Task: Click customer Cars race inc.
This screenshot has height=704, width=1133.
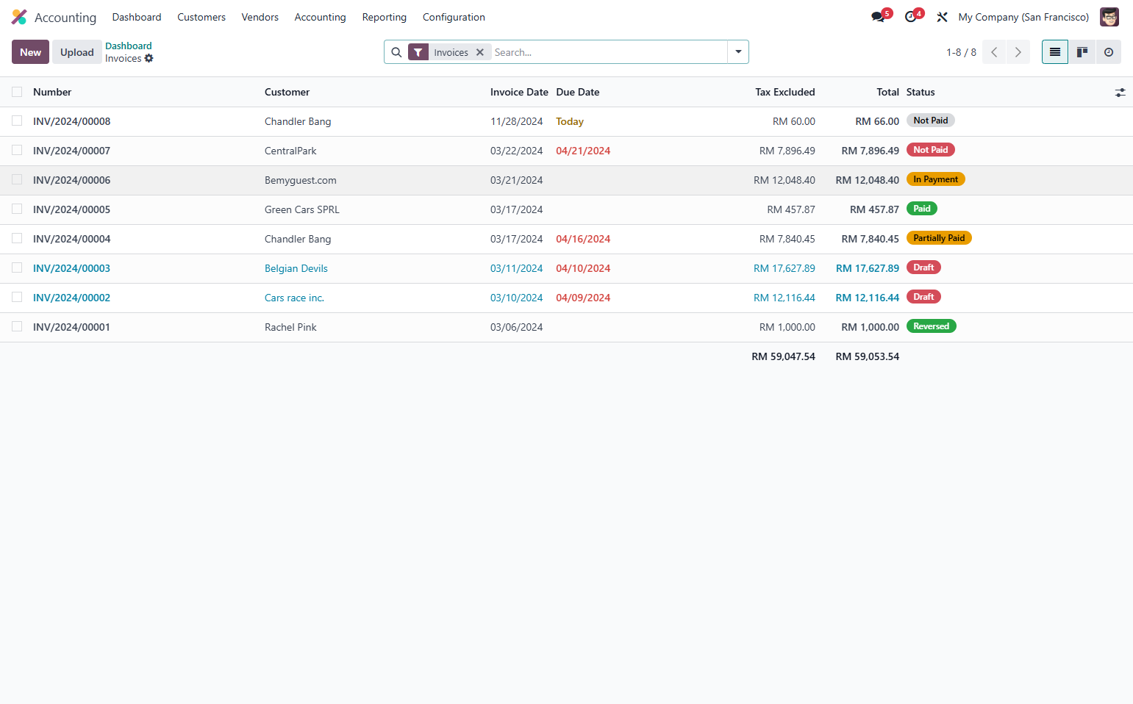Action: (x=294, y=298)
